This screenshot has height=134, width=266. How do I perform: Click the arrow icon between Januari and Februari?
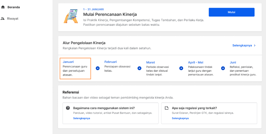(x=97, y=68)
